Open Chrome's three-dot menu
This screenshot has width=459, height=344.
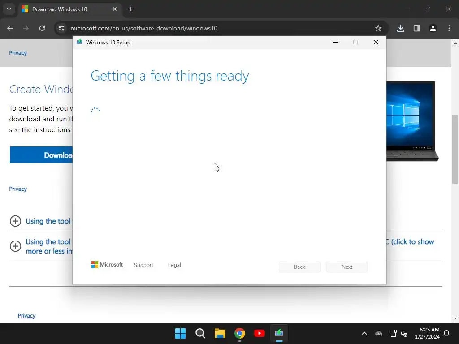tap(449, 28)
